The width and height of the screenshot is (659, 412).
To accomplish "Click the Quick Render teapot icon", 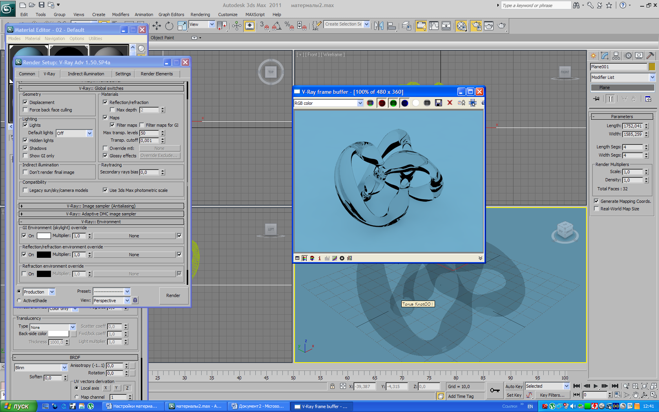I will [x=502, y=26].
